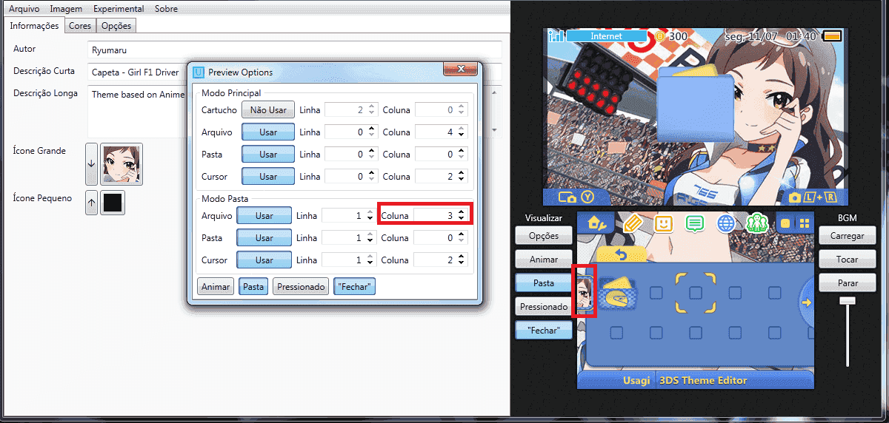
Task: Click the camera Y button icon bottom-left of top screen
Action: [x=576, y=197]
